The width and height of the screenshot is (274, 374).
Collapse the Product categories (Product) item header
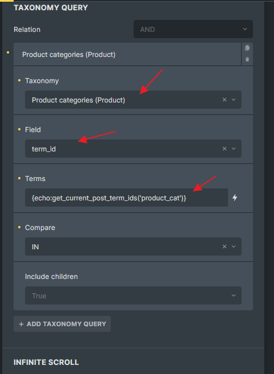127,55
